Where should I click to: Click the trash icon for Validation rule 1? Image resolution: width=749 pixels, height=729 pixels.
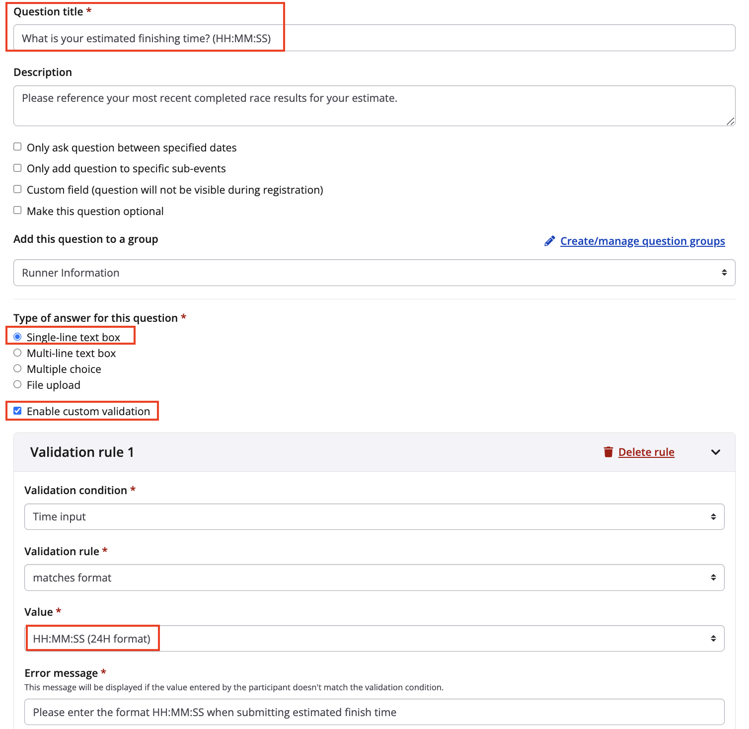[x=608, y=452]
